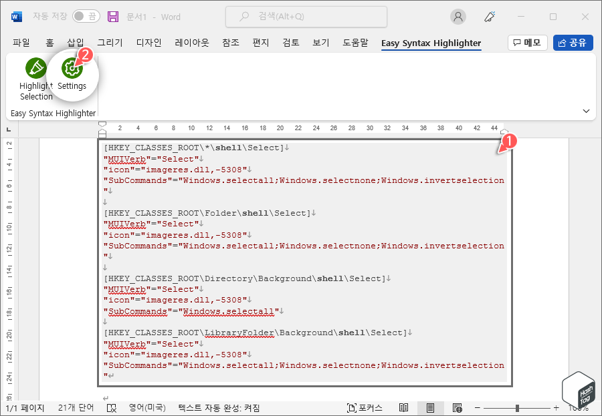This screenshot has height=416, width=602.
Task: Open the 참조 ribbon tab
Action: (x=231, y=43)
